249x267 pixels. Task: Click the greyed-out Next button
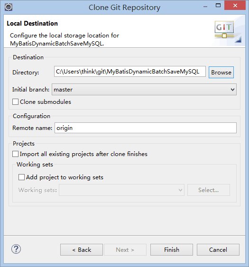tap(125, 250)
